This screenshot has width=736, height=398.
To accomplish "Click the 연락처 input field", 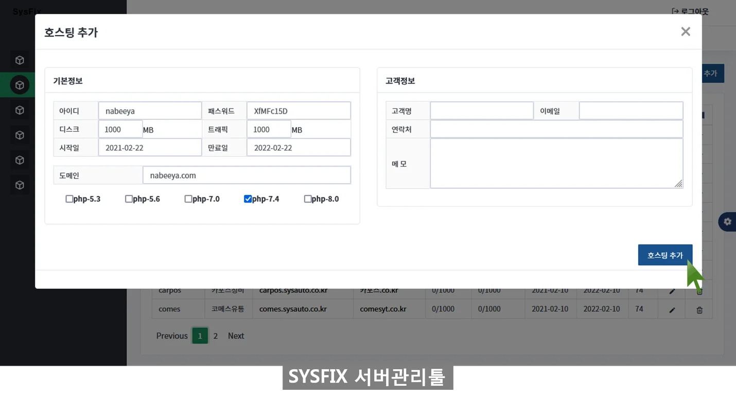I will coord(556,129).
